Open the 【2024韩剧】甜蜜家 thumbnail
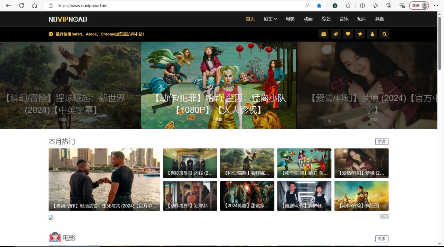This screenshot has height=247, width=444. pos(247,196)
